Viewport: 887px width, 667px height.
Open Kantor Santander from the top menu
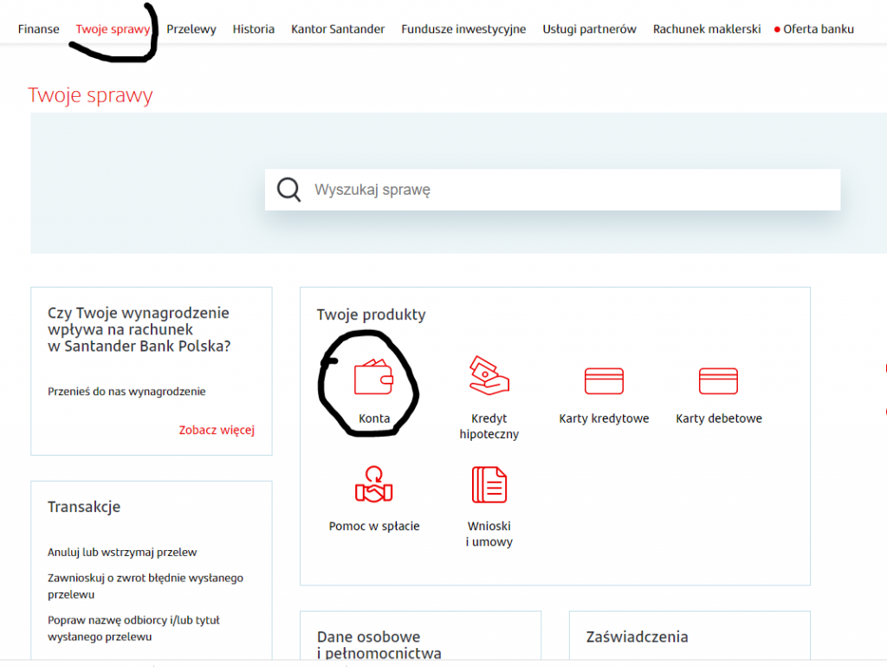(338, 29)
